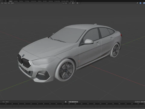The image size is (145, 109).
Task: Open the timeline Marker menu
Action: point(7,102)
